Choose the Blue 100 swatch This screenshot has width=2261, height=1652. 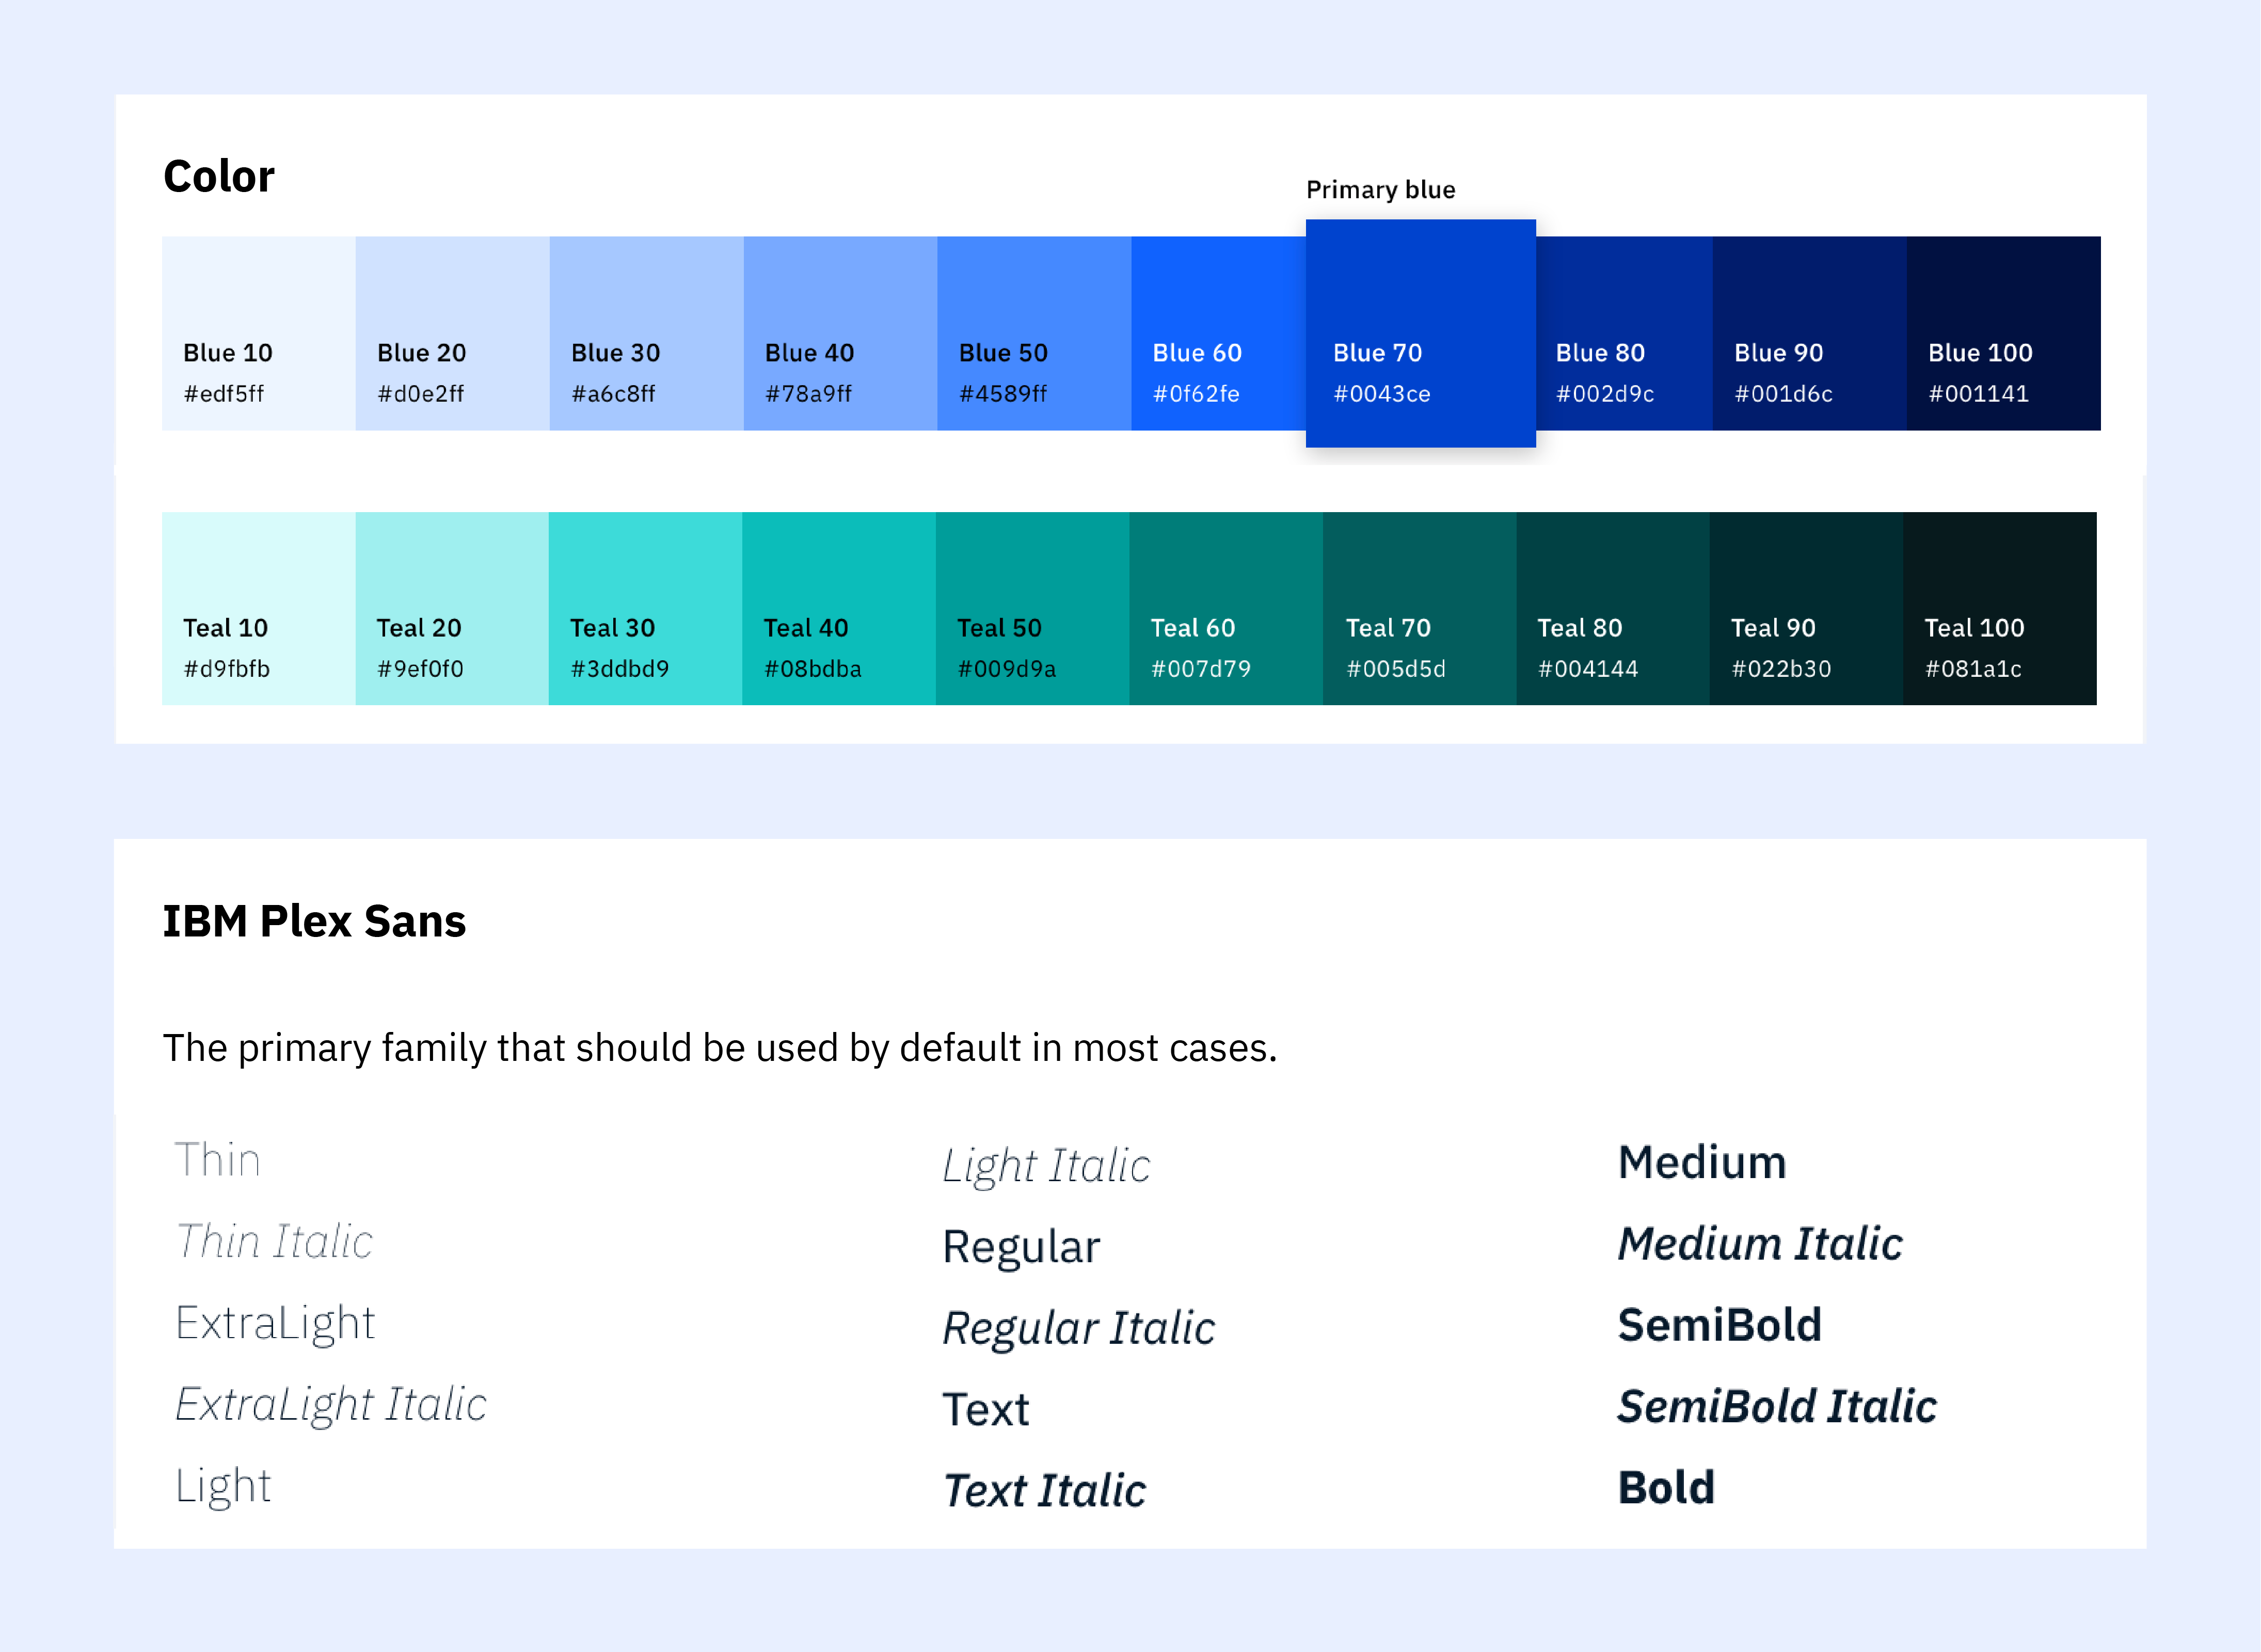click(2003, 333)
